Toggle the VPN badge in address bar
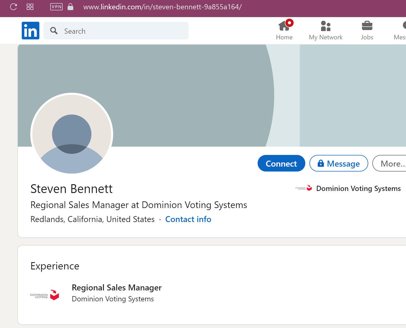 [x=56, y=7]
